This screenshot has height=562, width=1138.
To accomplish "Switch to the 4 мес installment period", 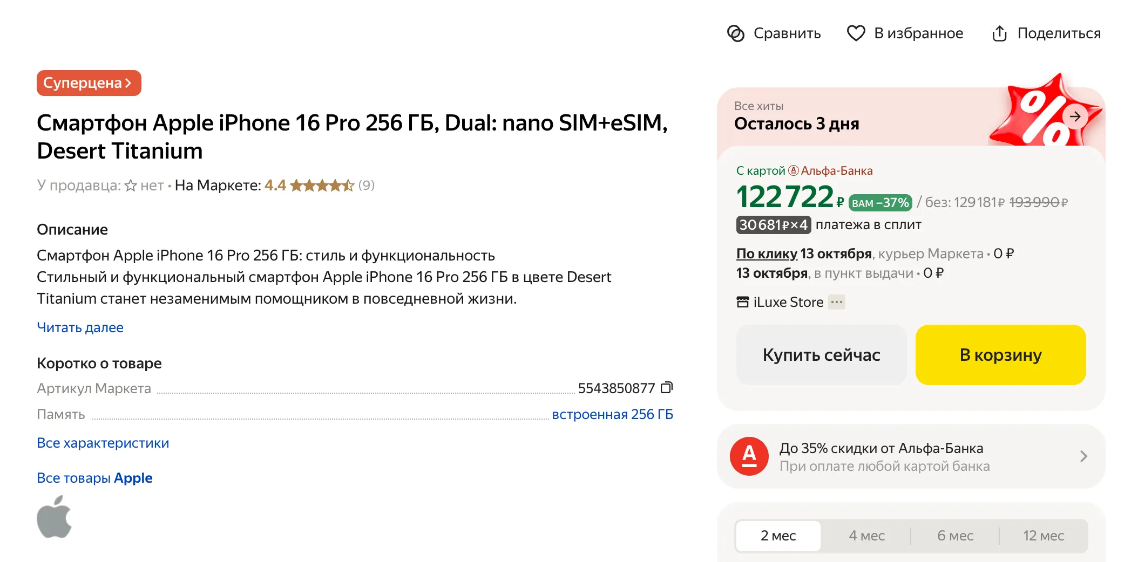I will pos(866,536).
